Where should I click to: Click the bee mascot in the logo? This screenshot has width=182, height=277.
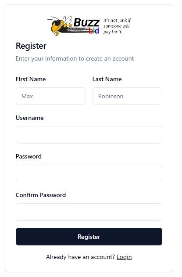60,26
